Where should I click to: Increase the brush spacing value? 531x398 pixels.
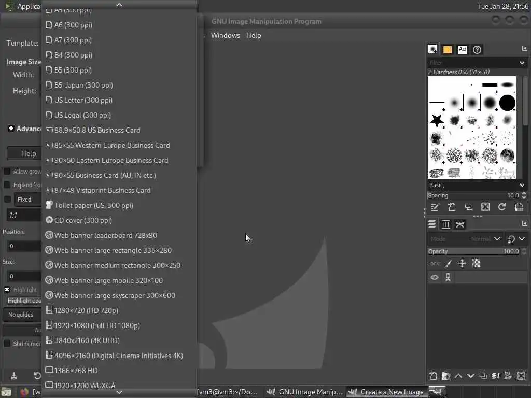524,194
